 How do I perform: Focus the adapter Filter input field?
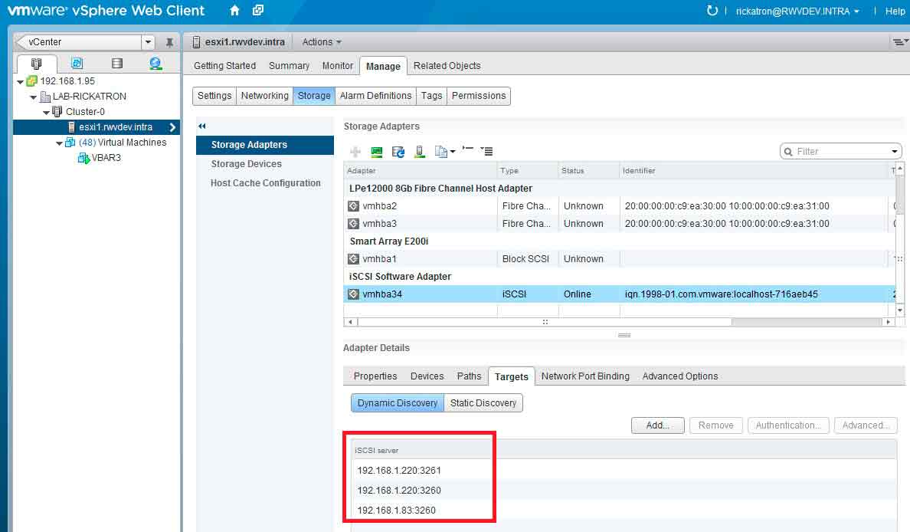[840, 152]
